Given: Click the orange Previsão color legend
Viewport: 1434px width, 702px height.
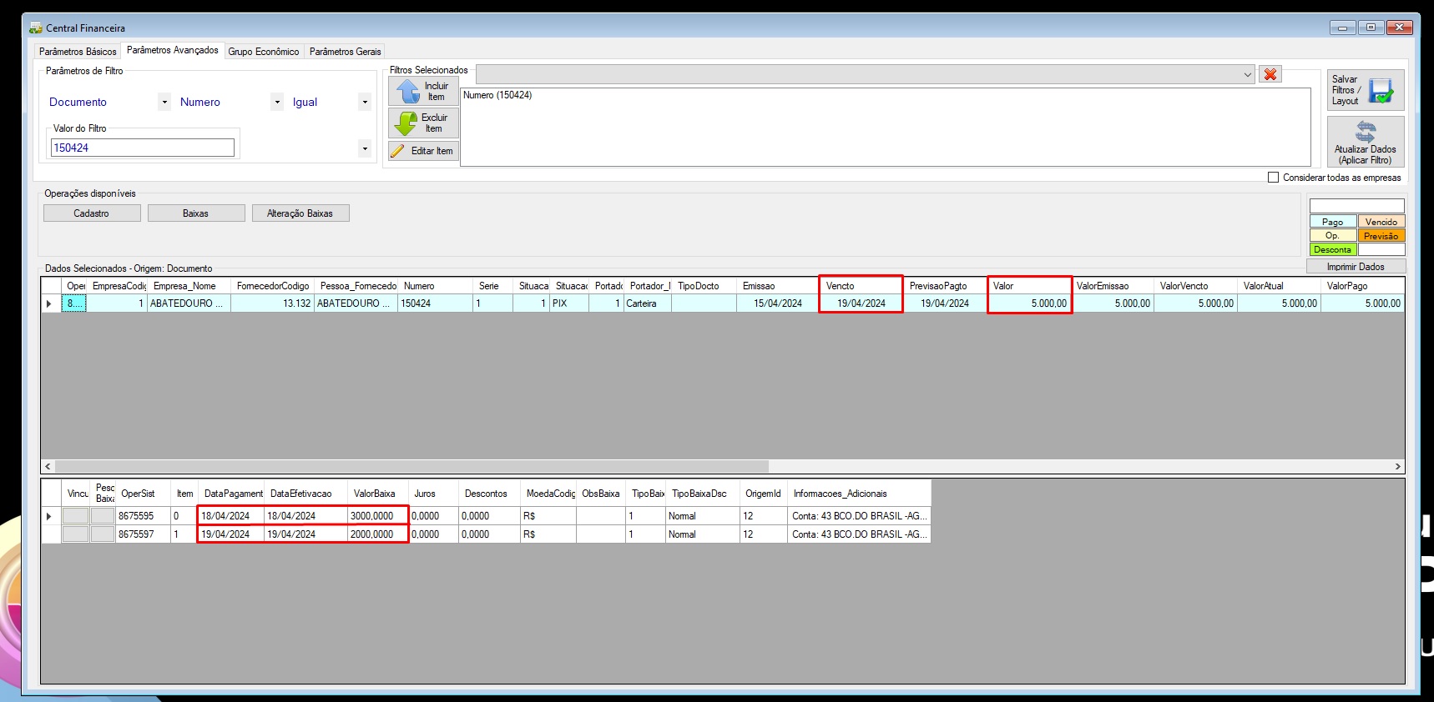Looking at the screenshot, I should 1381,236.
